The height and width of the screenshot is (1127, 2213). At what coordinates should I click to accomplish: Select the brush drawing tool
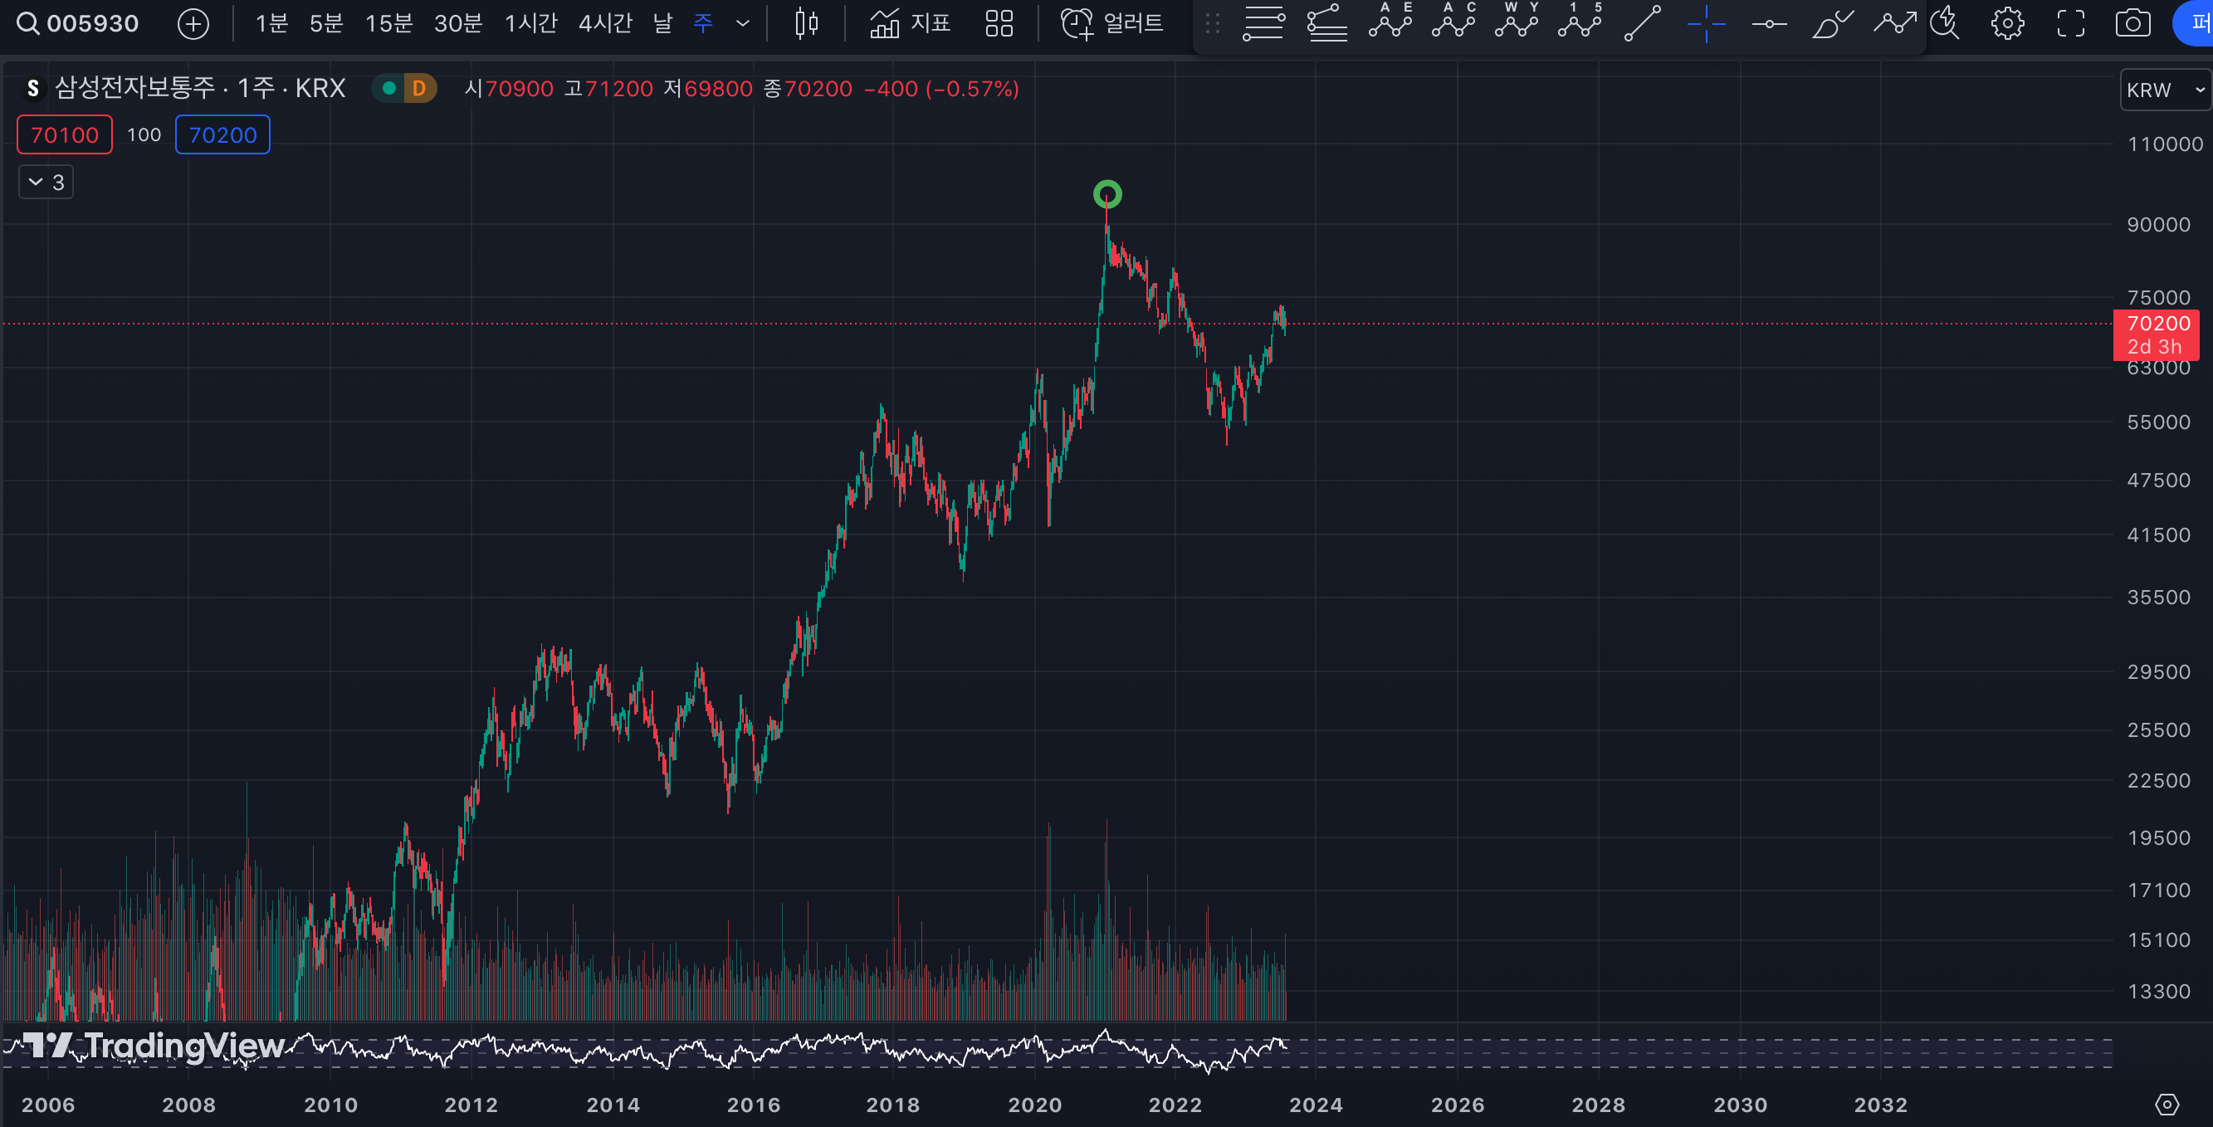[1833, 23]
